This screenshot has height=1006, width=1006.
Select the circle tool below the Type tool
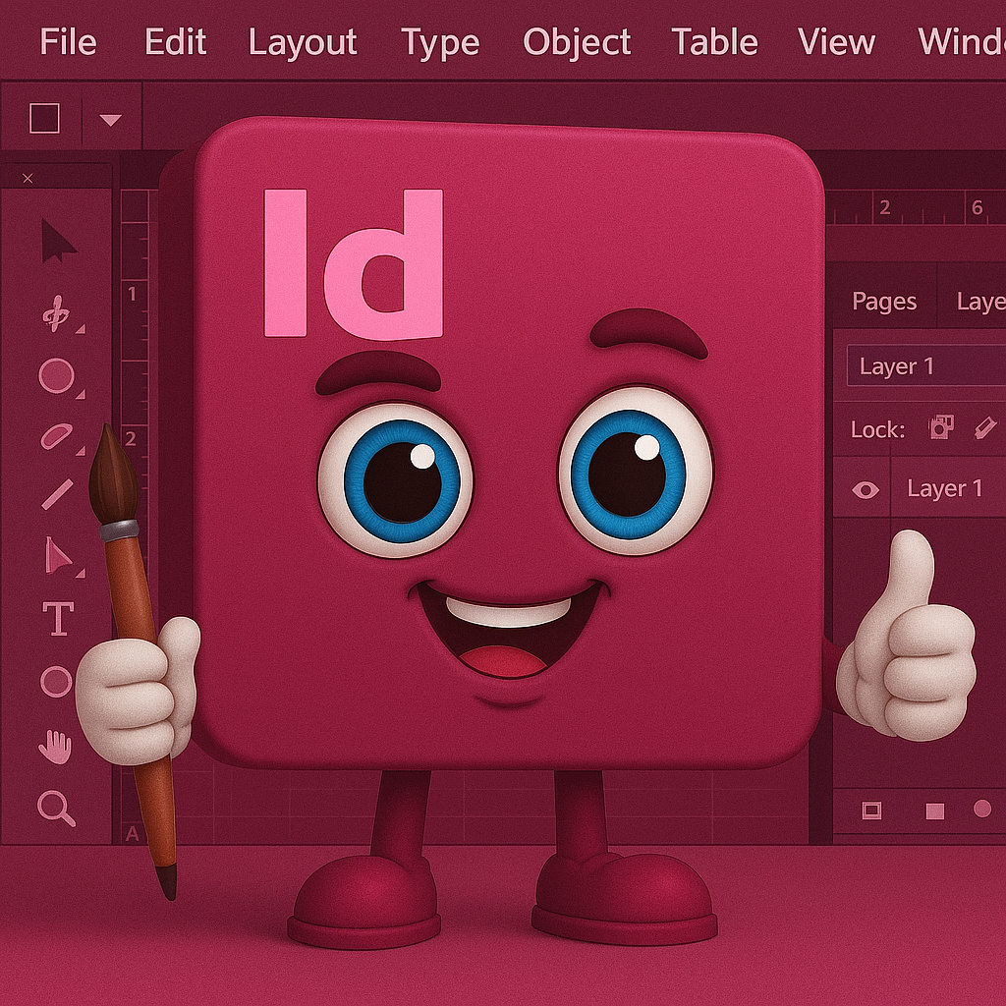(56, 682)
